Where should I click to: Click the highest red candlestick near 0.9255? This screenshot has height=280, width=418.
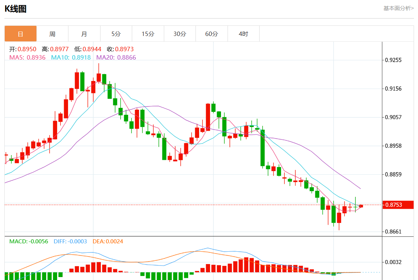pyautogui.click(x=99, y=77)
